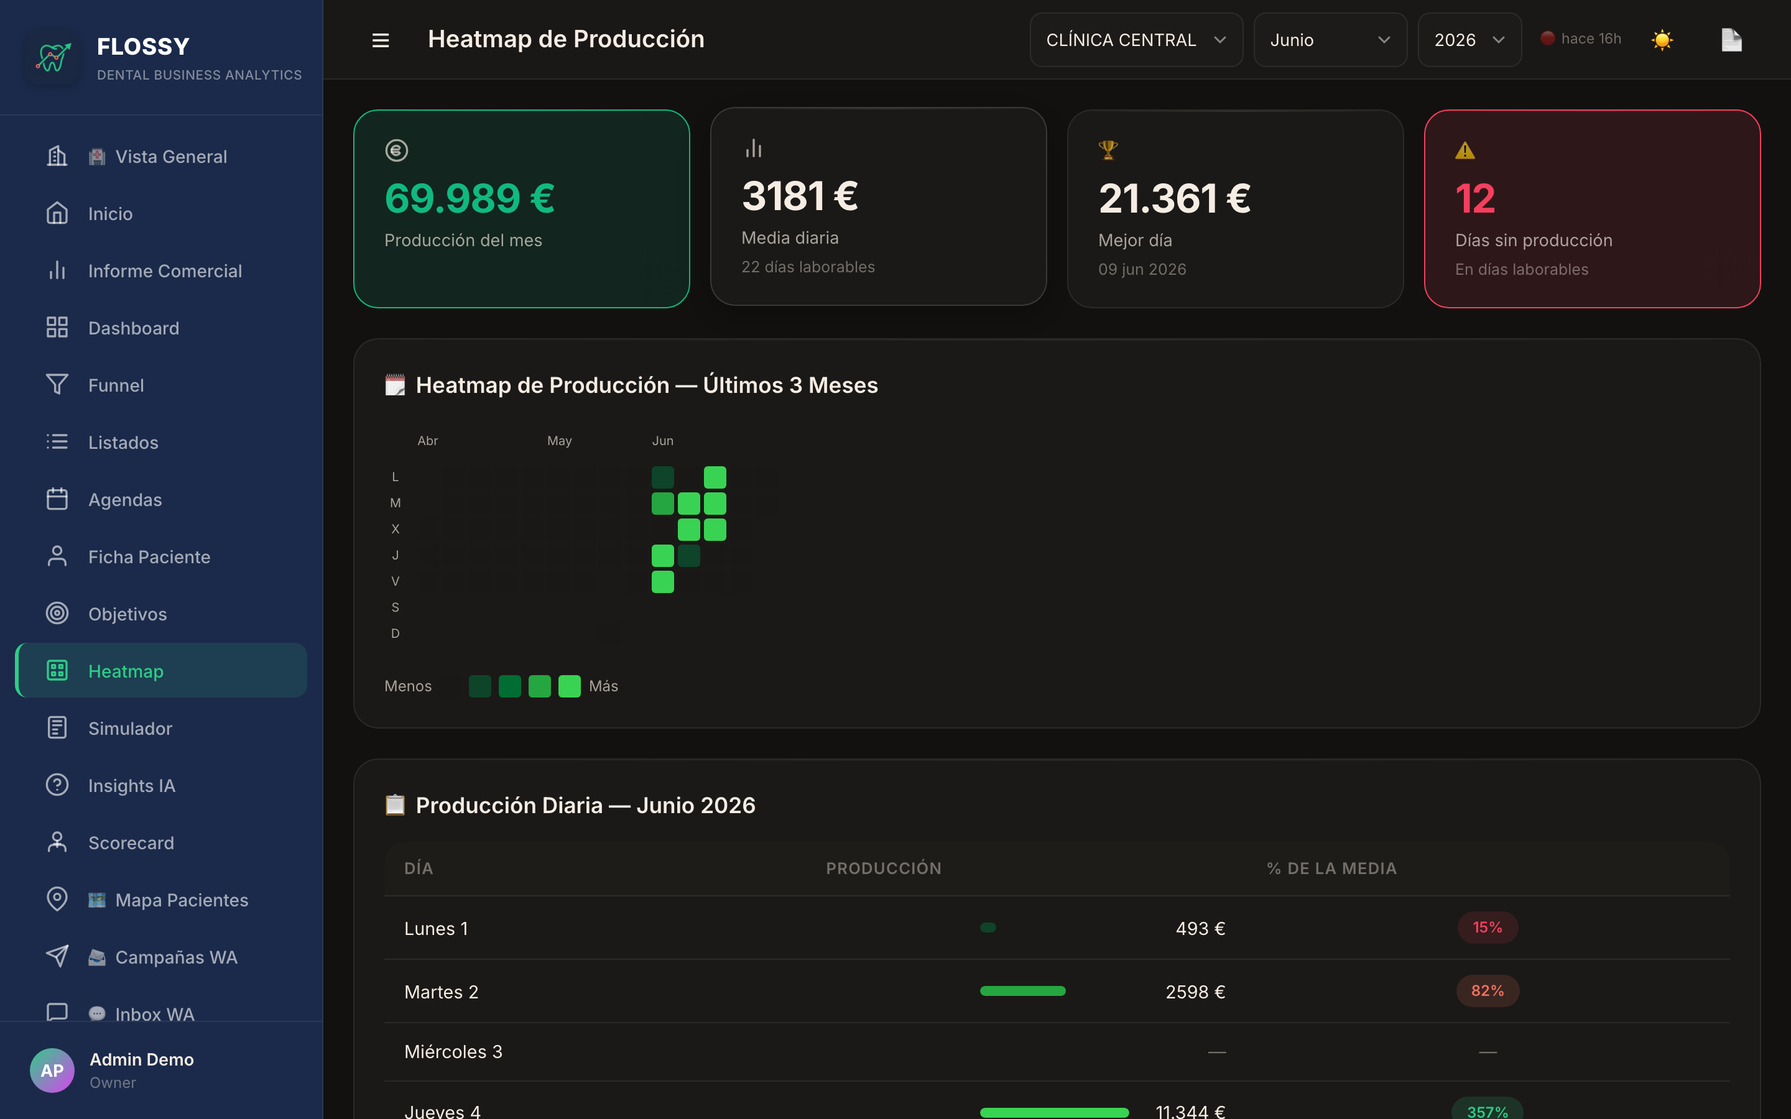
Task: Click the 82% badge in Martes 2 row
Action: [x=1487, y=991]
